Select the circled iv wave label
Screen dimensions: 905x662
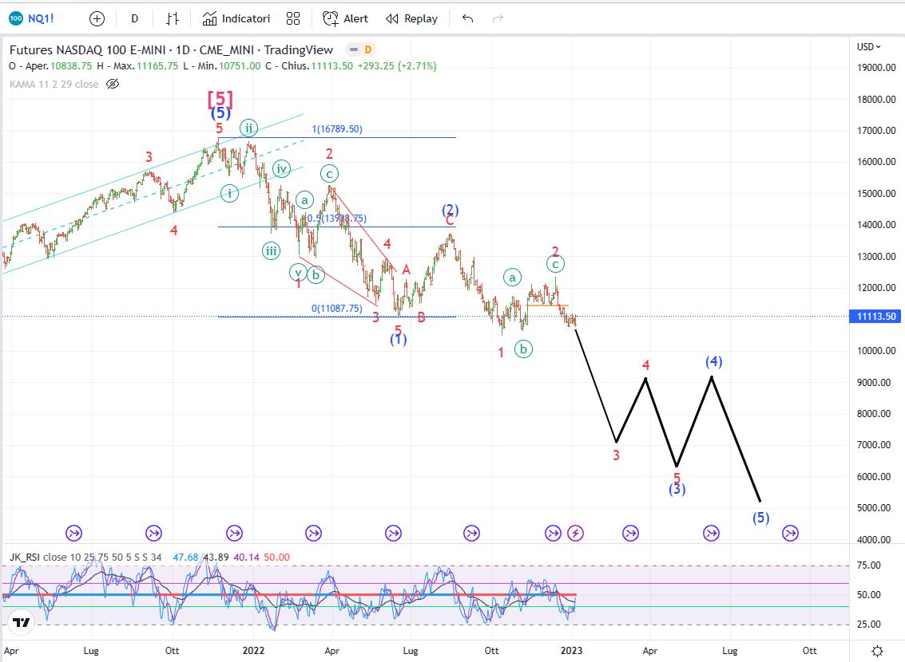click(281, 169)
